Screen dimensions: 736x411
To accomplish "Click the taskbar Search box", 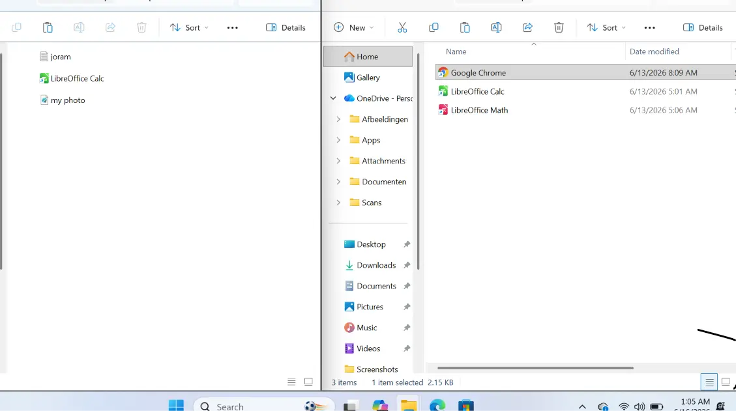I will point(264,405).
